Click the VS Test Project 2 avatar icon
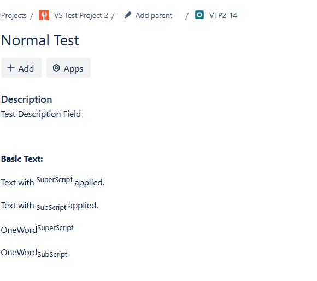 coord(44,15)
